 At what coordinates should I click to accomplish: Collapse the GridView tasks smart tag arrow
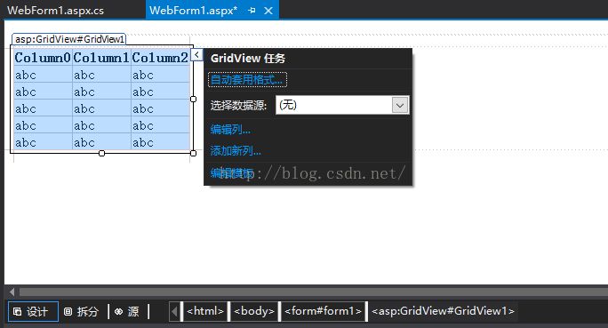point(197,55)
